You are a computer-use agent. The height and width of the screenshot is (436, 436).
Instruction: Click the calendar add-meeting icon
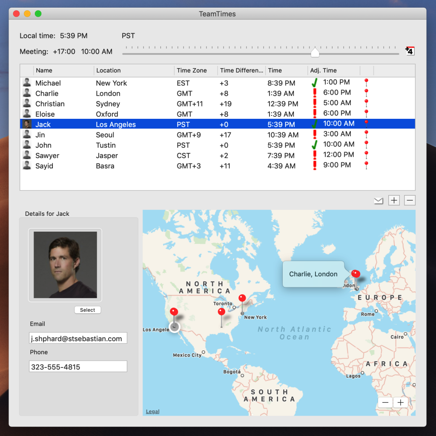410,51
